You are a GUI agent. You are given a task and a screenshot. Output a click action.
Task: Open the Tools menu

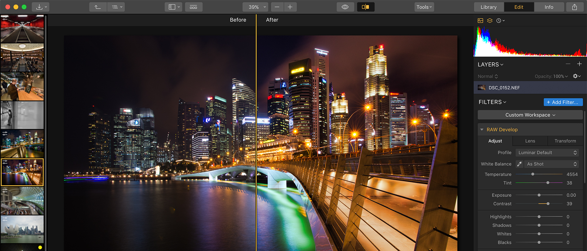424,7
